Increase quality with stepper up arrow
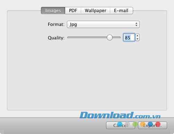This screenshot has height=134, width=174. tap(137, 36)
